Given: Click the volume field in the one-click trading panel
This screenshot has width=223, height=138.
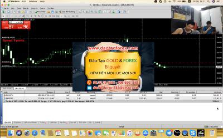Looking at the screenshot, I should point(16,22).
